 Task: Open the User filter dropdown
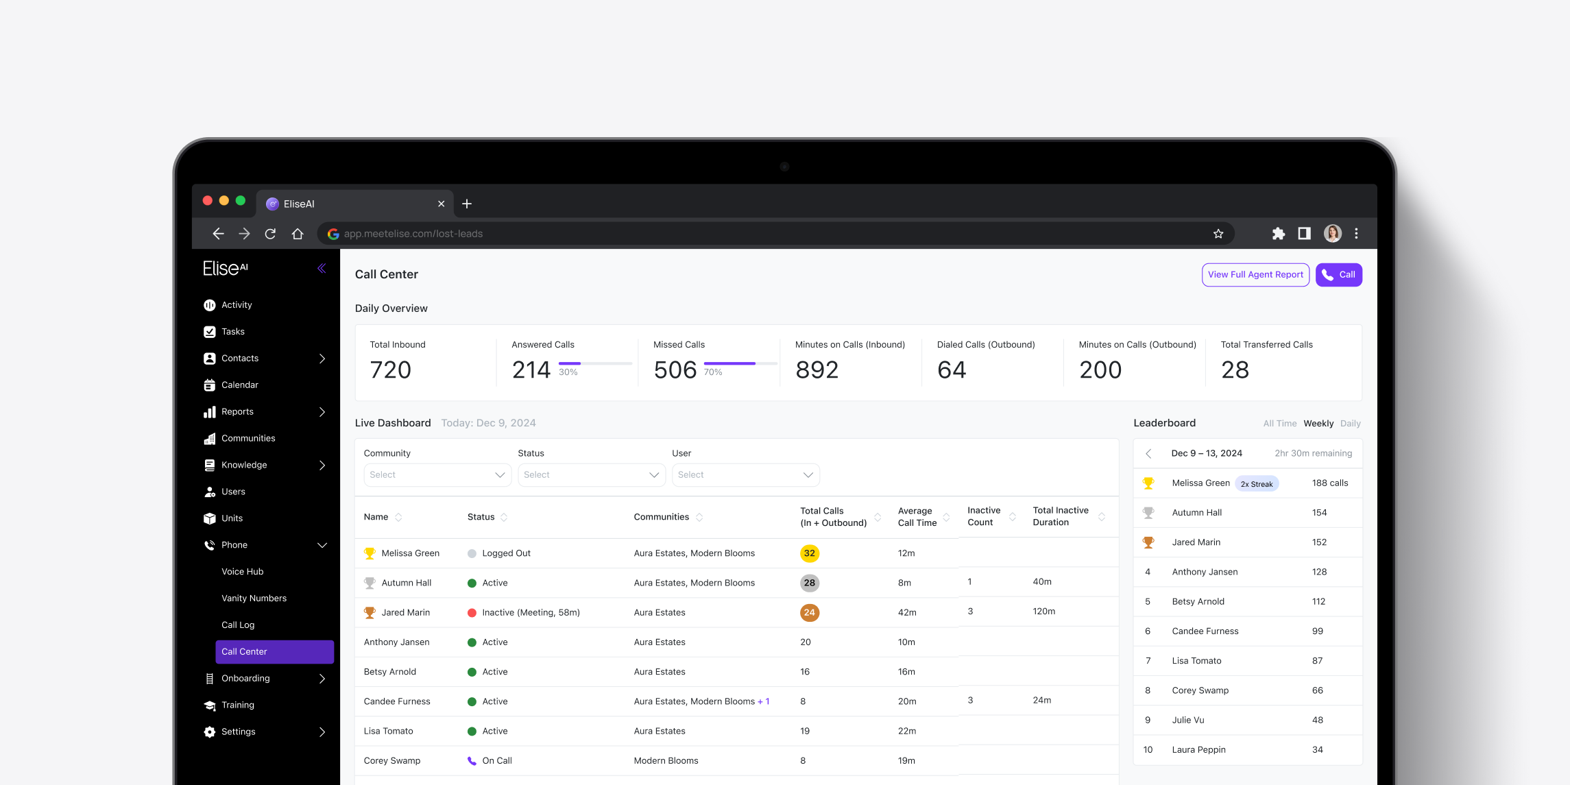(x=745, y=475)
